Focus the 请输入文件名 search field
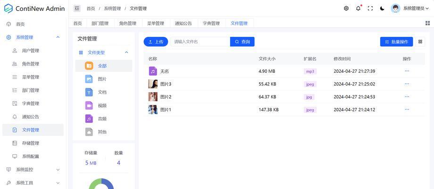 click(200, 42)
